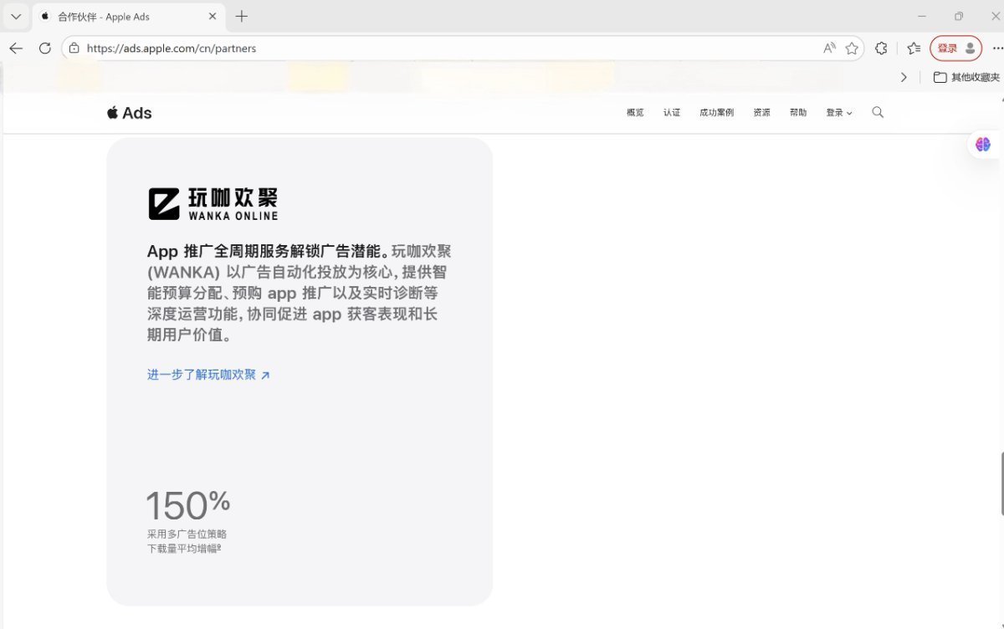Image resolution: width=1004 pixels, height=629 pixels.
Task: Click the browser back arrow
Action: 16,49
